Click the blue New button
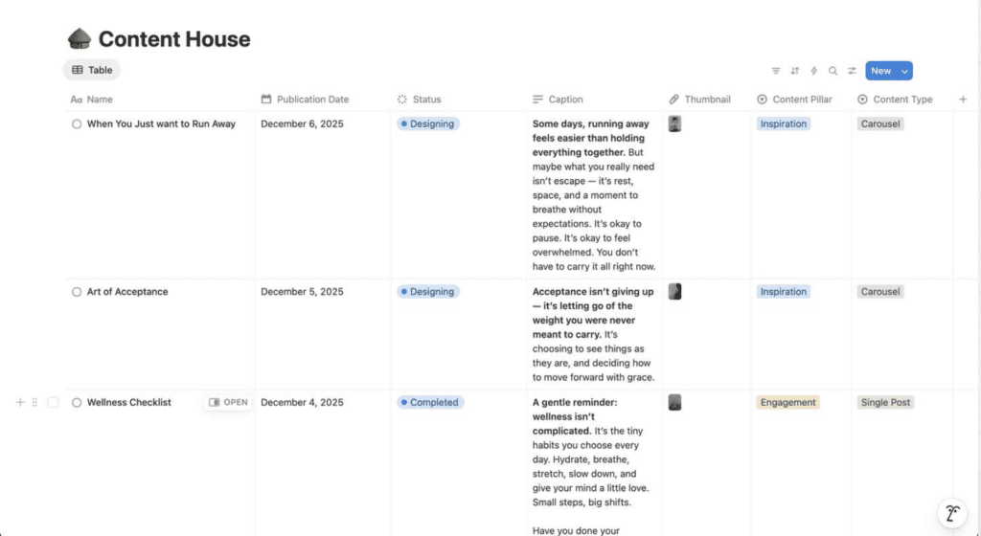Image resolution: width=981 pixels, height=536 pixels. pos(880,71)
